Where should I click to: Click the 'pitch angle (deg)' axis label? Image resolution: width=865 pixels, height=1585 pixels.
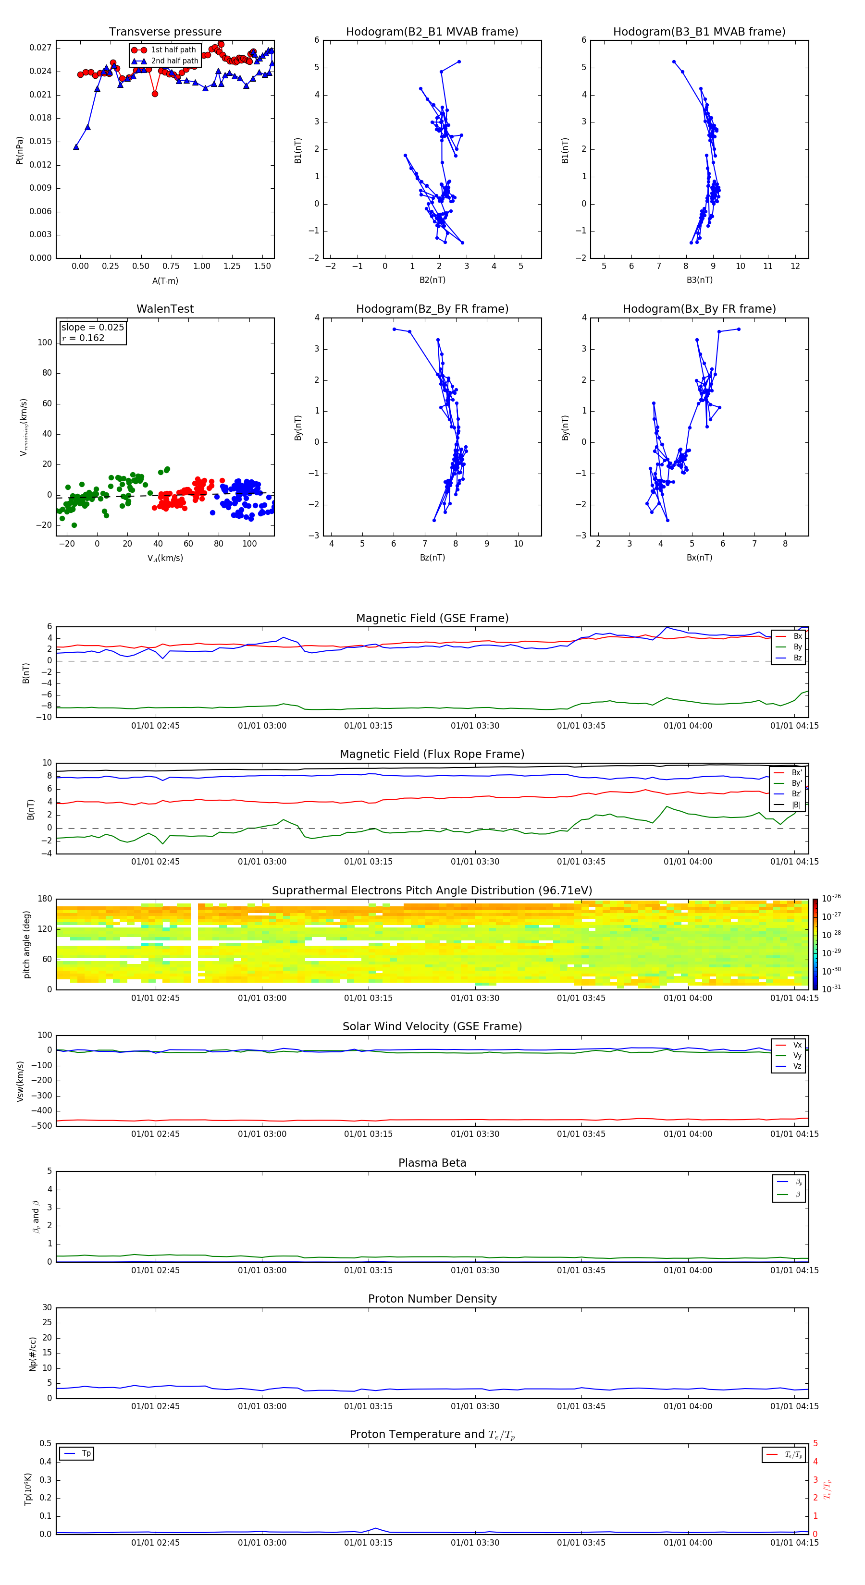[26, 944]
